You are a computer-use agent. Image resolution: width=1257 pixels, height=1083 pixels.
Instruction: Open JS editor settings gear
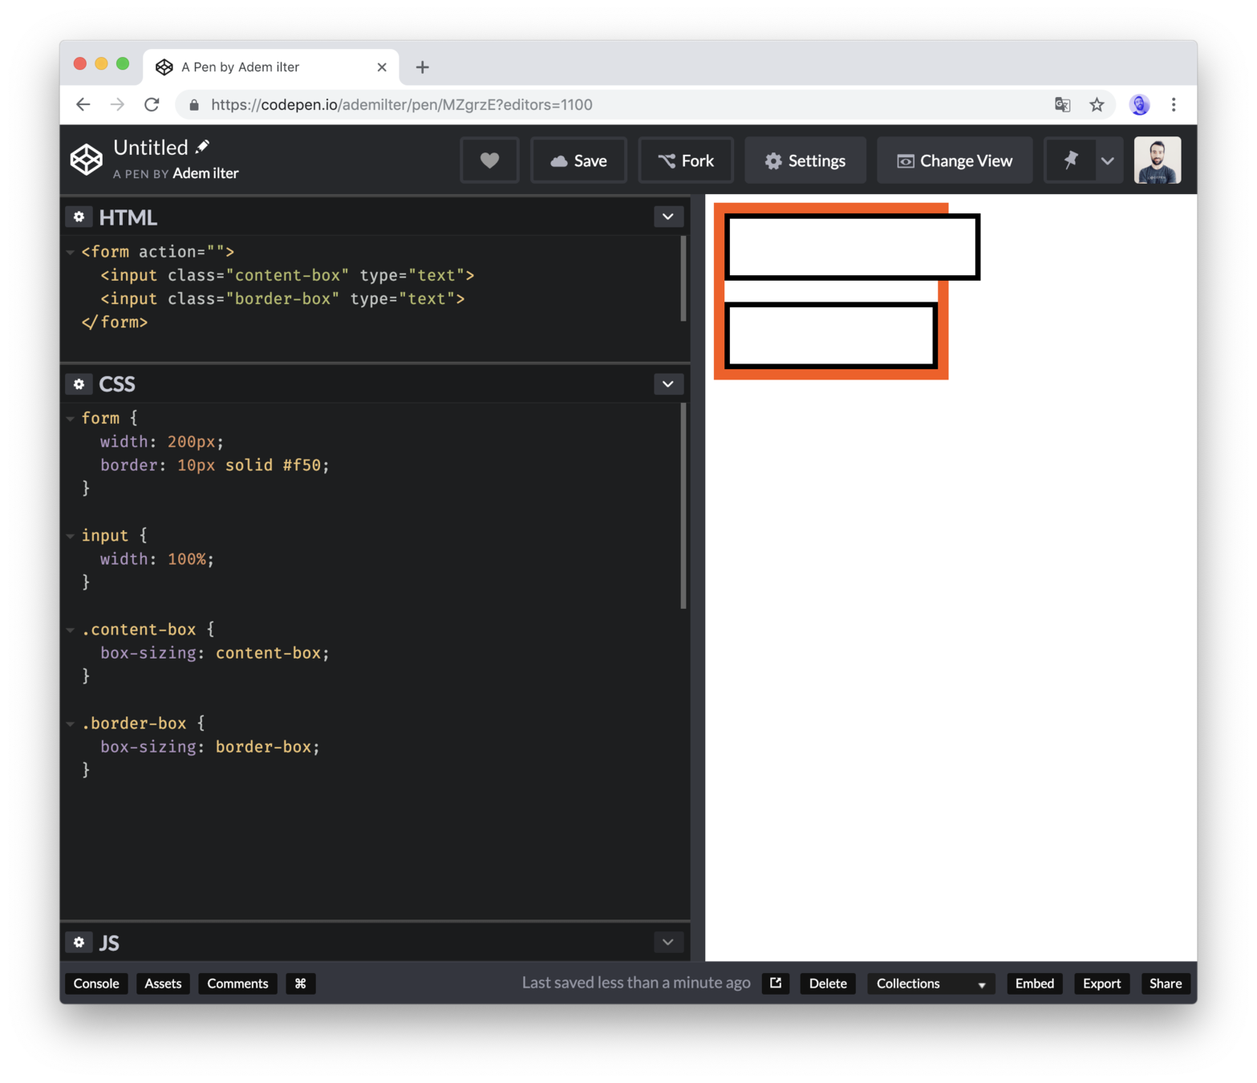coord(79,943)
